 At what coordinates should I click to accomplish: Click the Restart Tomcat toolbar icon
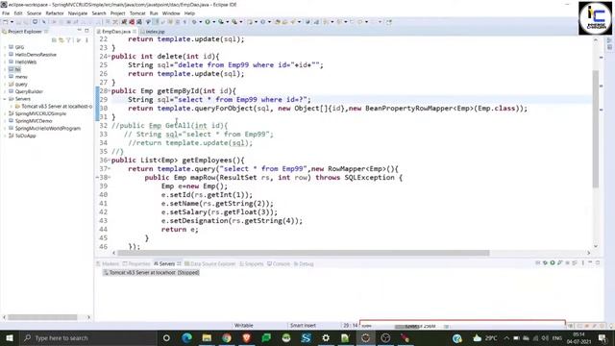click(139, 22)
